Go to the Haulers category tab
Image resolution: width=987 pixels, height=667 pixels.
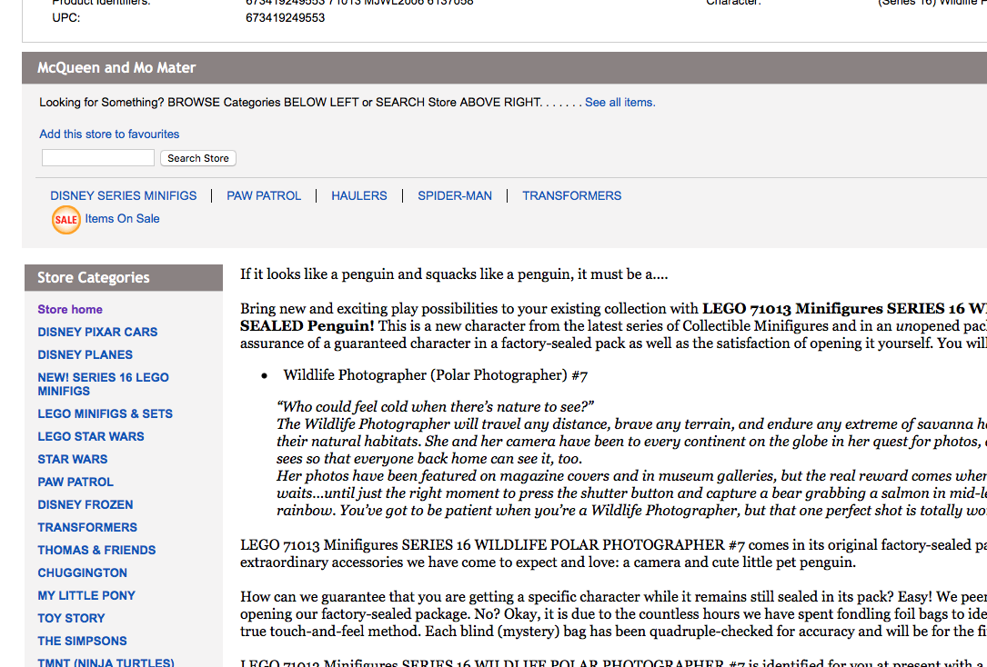(359, 195)
